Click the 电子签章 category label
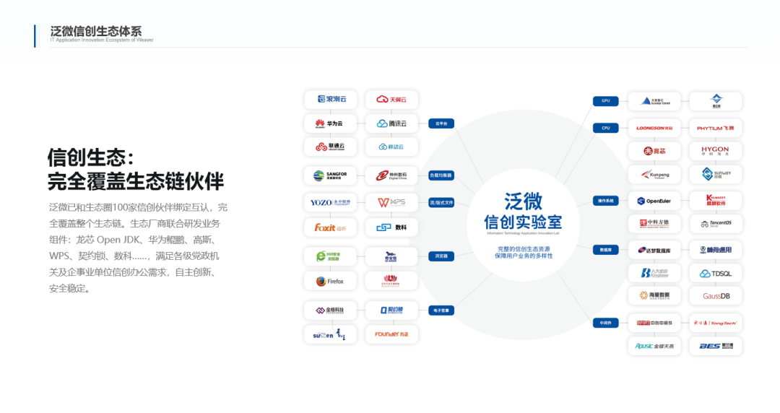This screenshot has height=413, width=780. tap(441, 310)
